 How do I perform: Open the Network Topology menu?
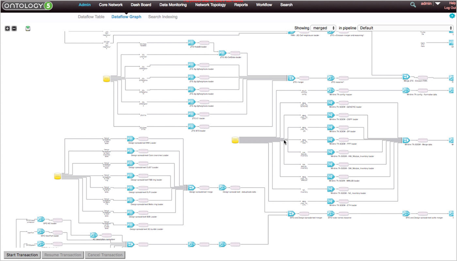[x=211, y=5]
